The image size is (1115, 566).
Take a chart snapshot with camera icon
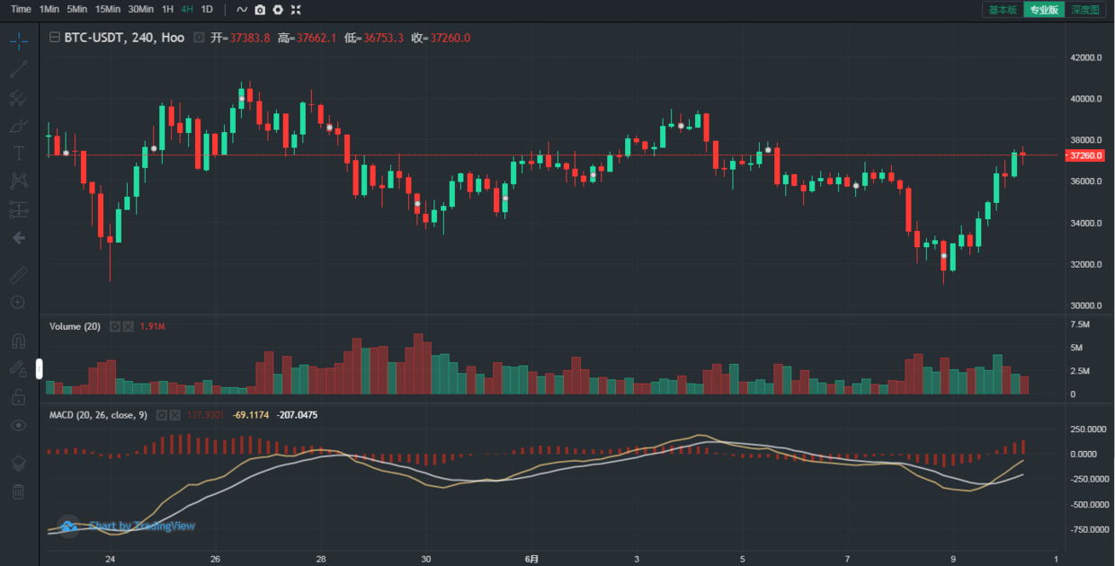click(260, 10)
